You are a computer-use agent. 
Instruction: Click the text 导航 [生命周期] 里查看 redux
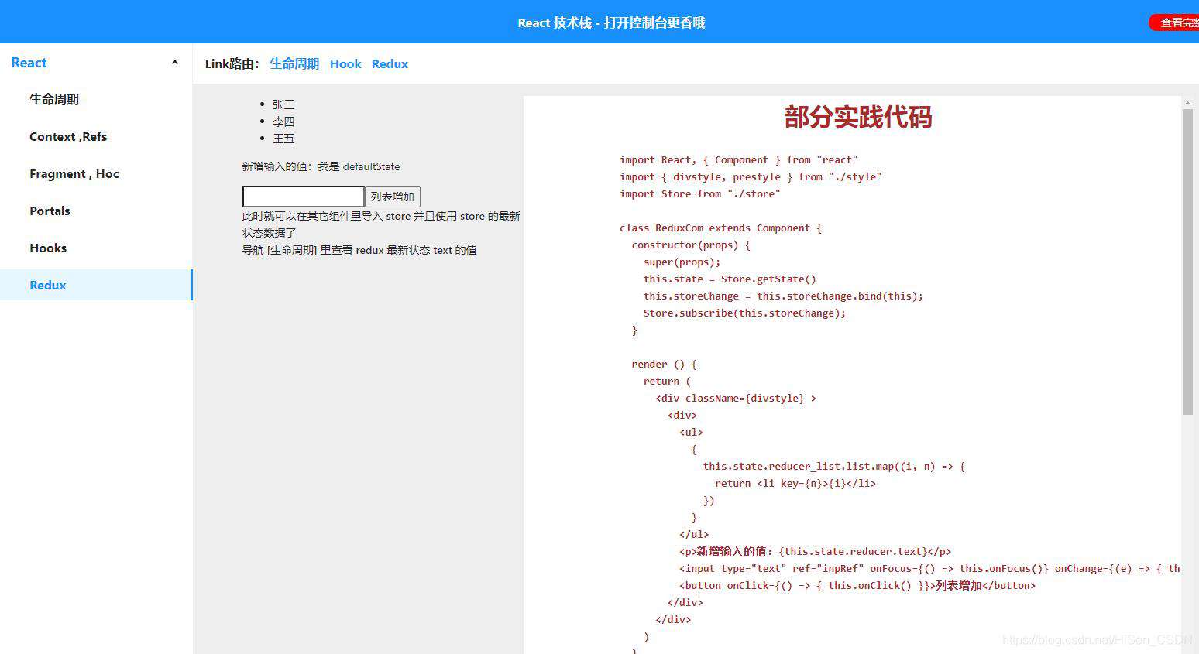tap(359, 250)
